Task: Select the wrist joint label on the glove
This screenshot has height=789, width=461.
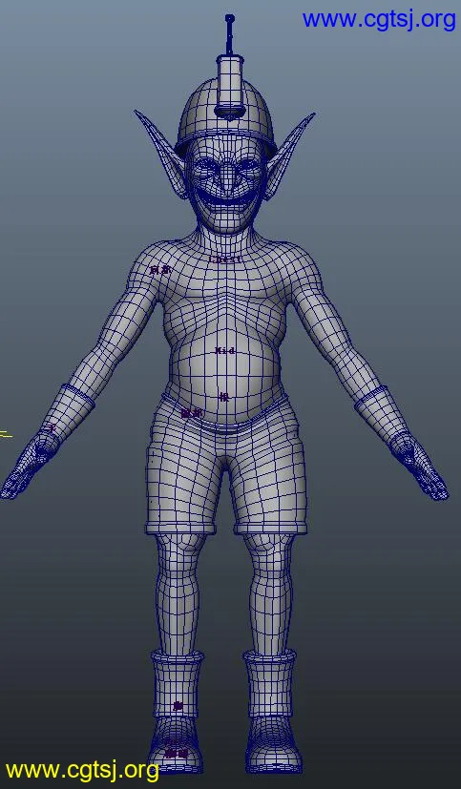Action: pos(51,427)
